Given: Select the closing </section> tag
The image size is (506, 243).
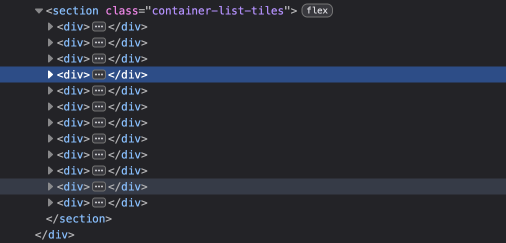Looking at the screenshot, I should pos(78,218).
